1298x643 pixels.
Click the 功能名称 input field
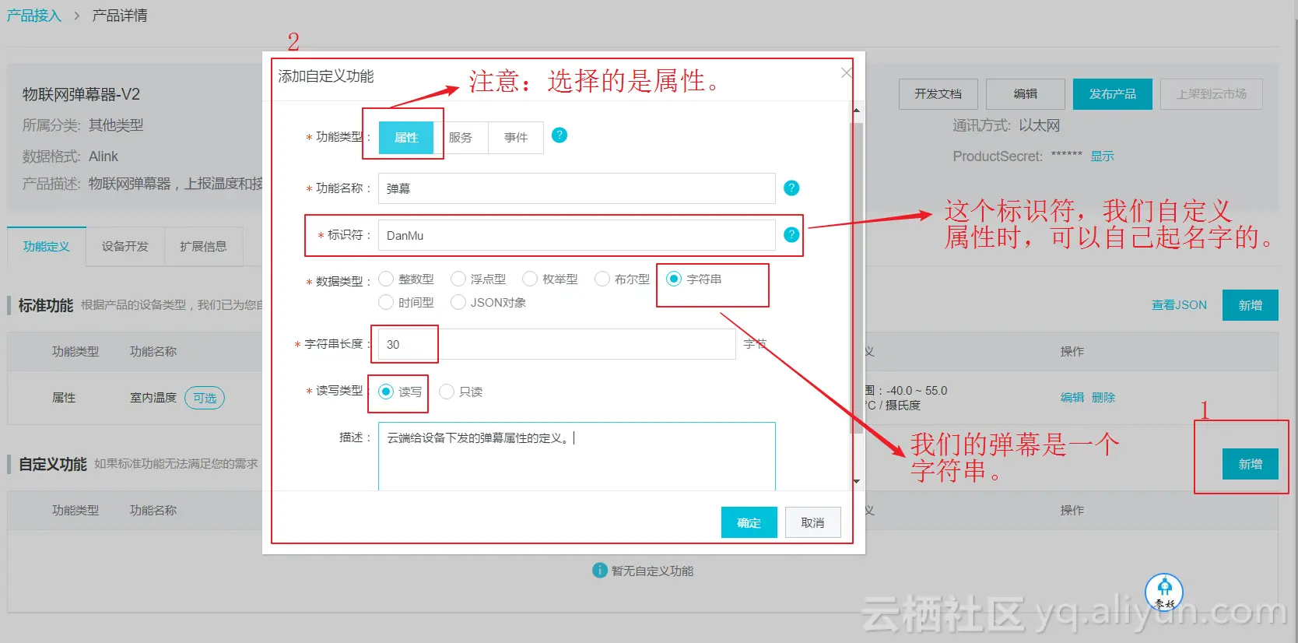pos(577,188)
